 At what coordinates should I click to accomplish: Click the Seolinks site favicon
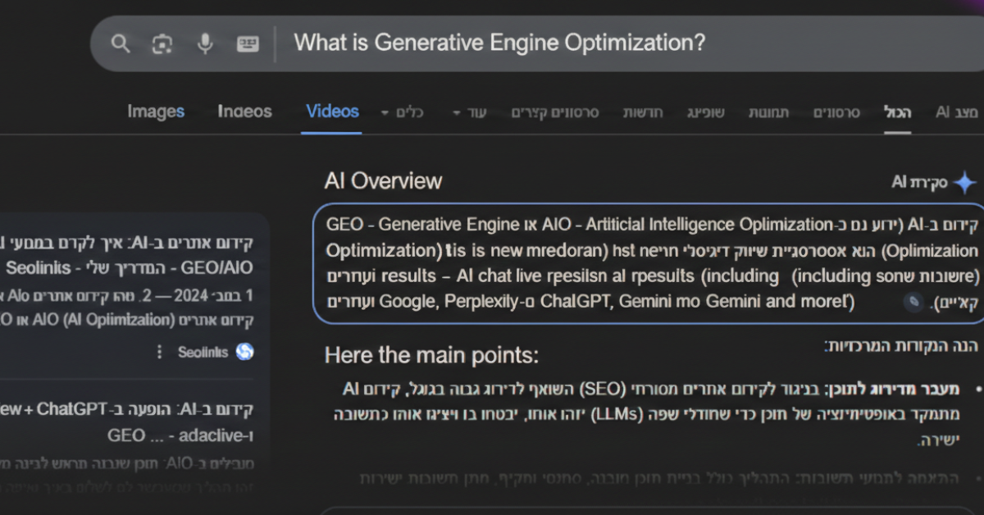tap(244, 352)
